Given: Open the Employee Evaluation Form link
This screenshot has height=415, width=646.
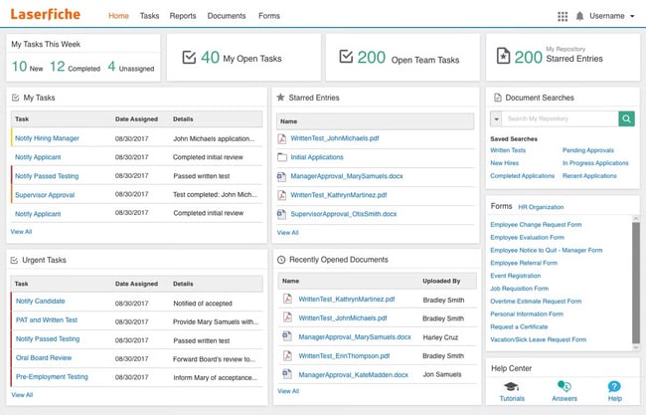Looking at the screenshot, I should (x=528, y=237).
